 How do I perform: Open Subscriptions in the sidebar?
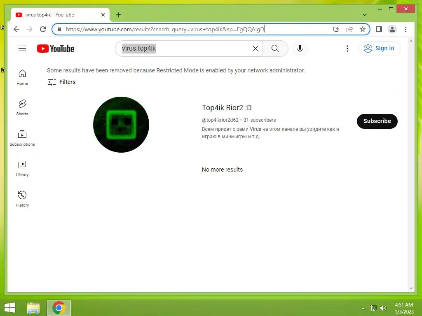coord(22,138)
